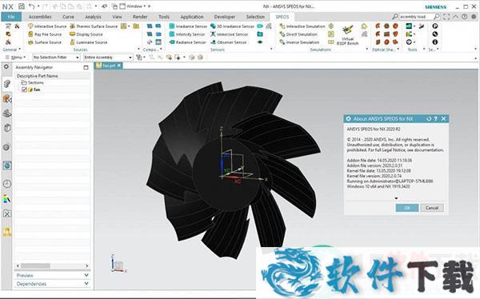Click the help question mark icon in ribbon
This screenshot has width=480, height=299.
pos(464,17)
